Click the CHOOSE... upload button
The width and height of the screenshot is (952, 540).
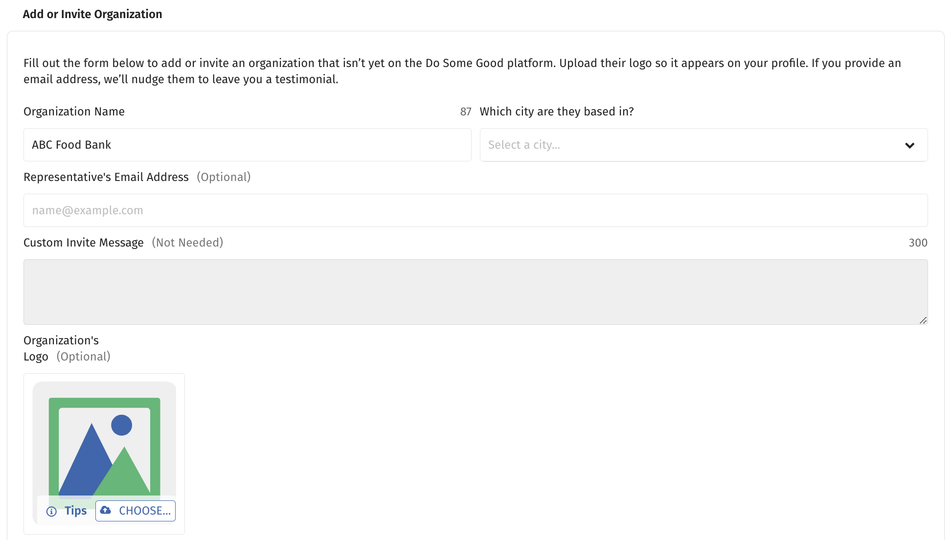(136, 511)
